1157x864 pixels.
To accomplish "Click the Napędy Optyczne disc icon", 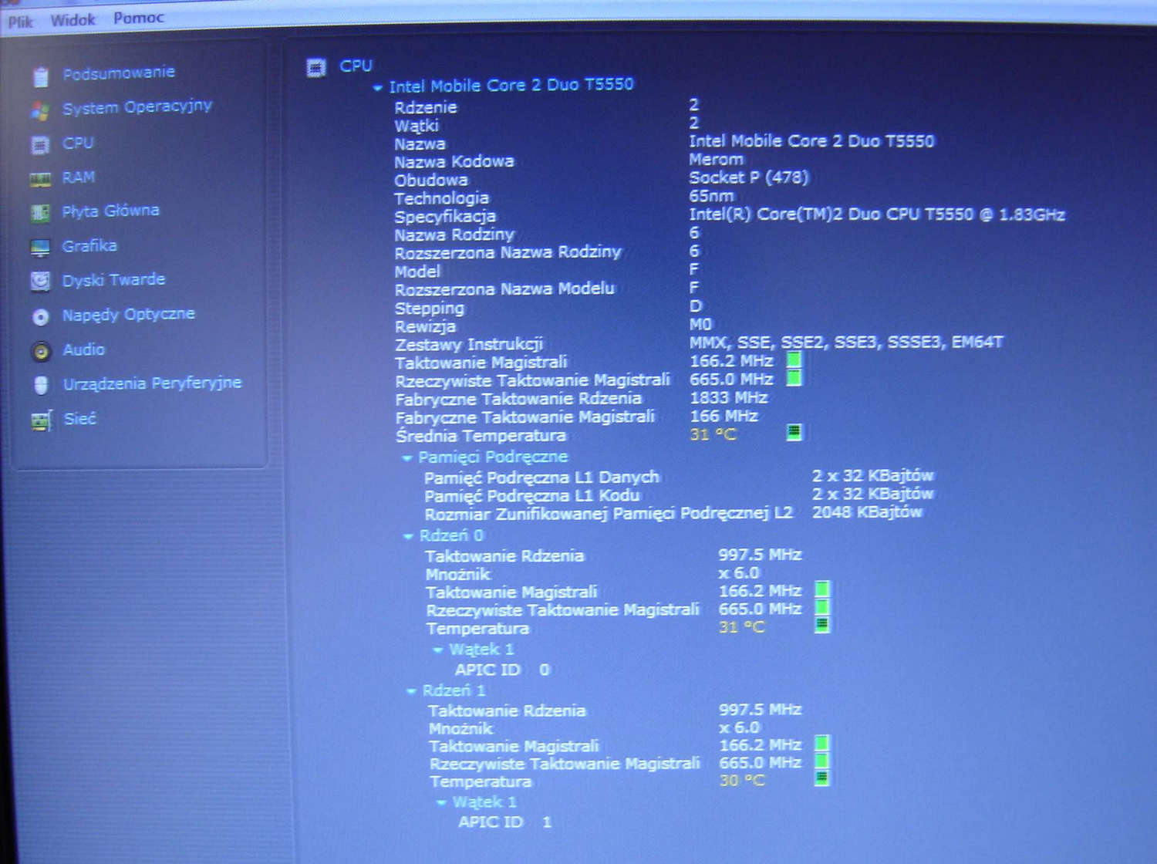I will (x=42, y=315).
